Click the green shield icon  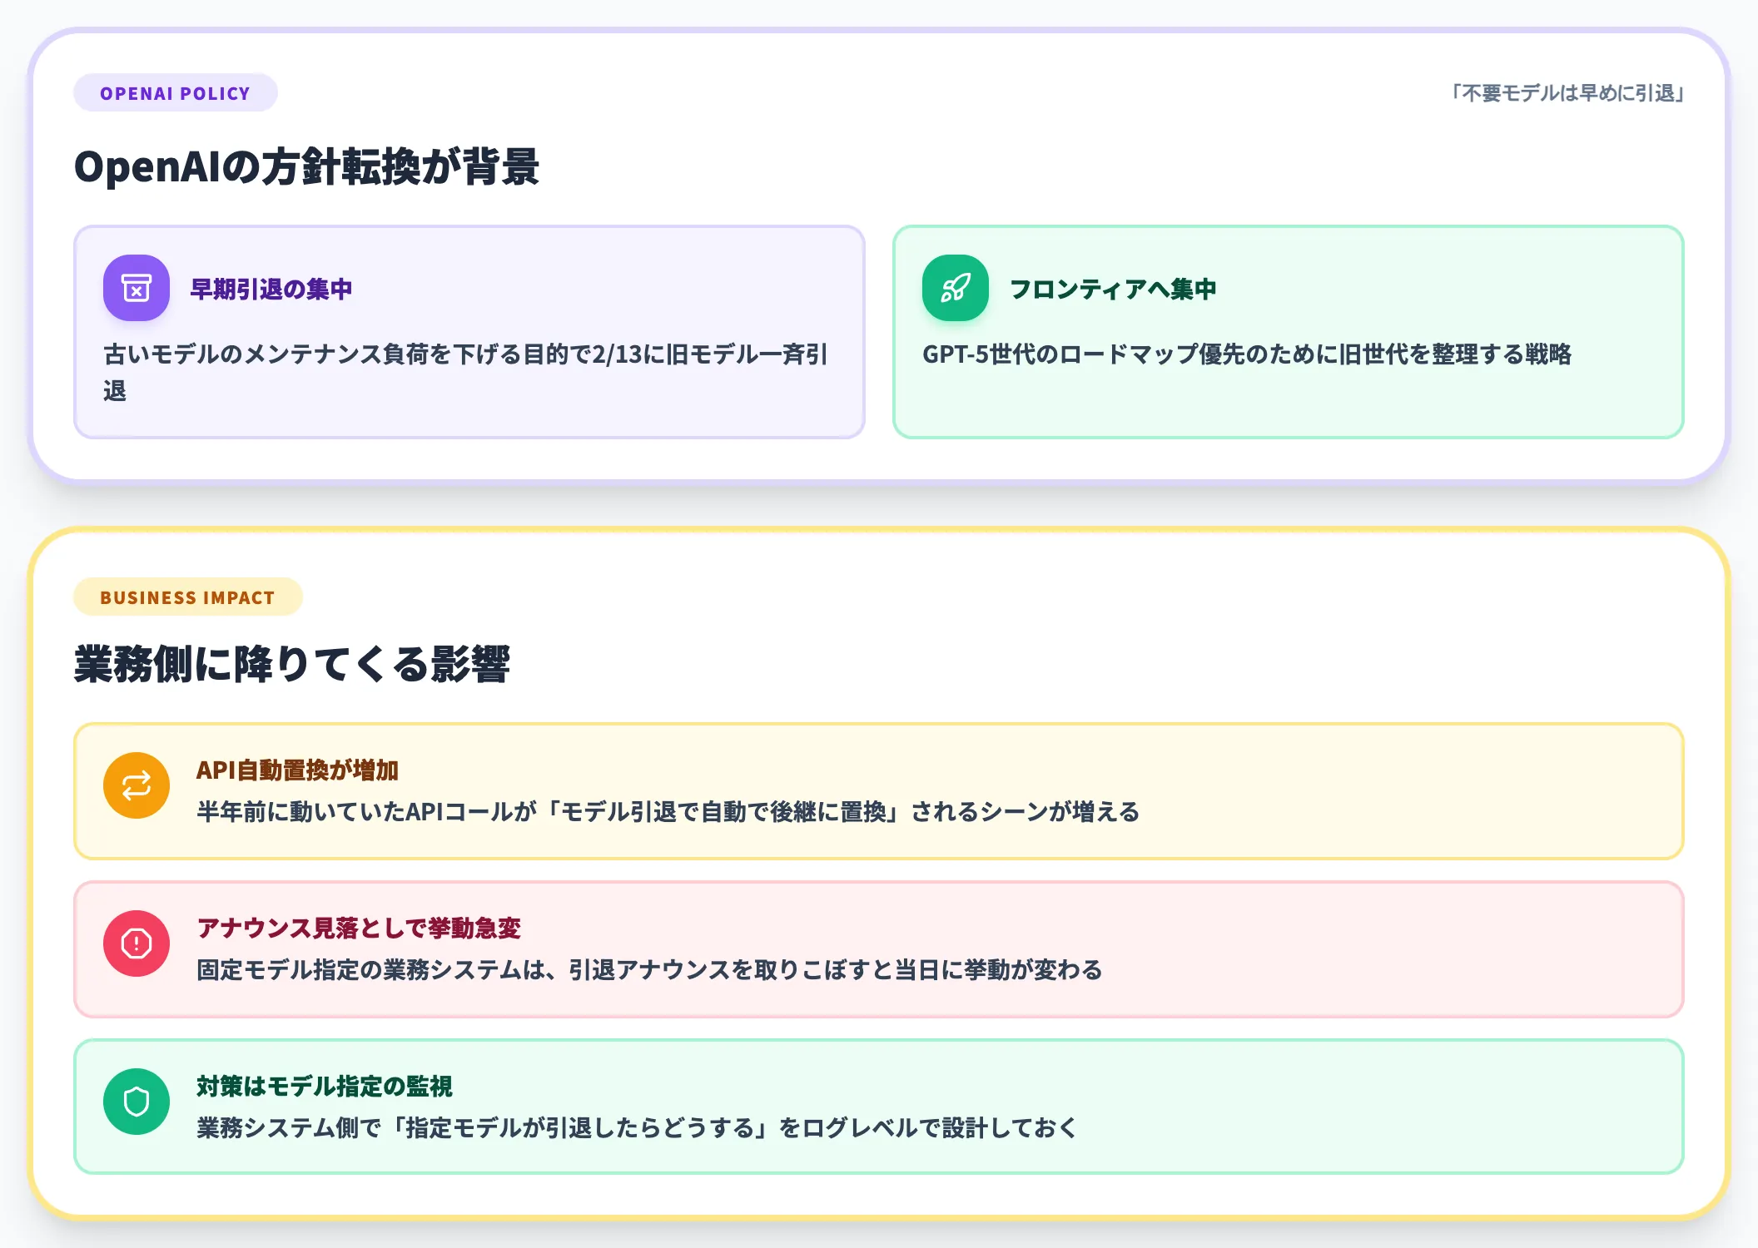pyautogui.click(x=137, y=1102)
